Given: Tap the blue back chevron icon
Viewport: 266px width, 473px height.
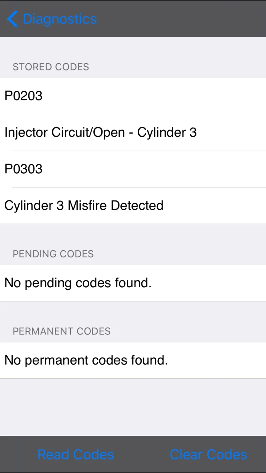Looking at the screenshot, I should (12, 19).
